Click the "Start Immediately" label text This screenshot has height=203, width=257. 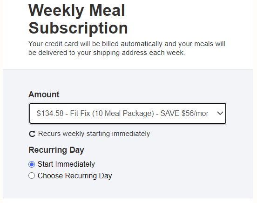(66, 164)
